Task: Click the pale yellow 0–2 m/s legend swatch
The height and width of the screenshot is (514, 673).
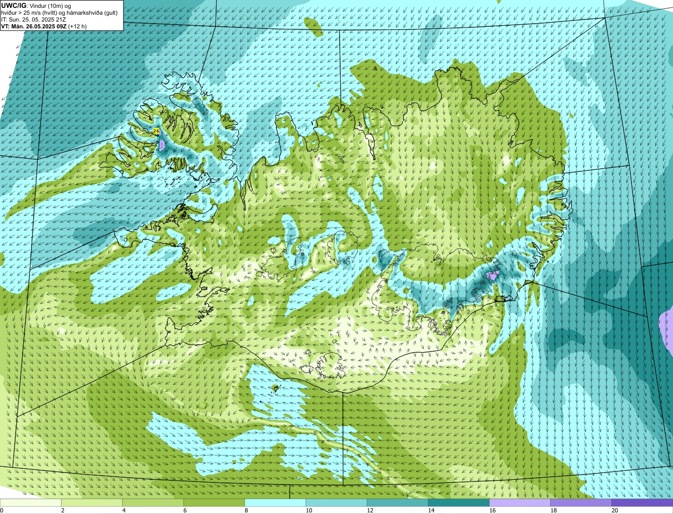Action: [x=30, y=502]
